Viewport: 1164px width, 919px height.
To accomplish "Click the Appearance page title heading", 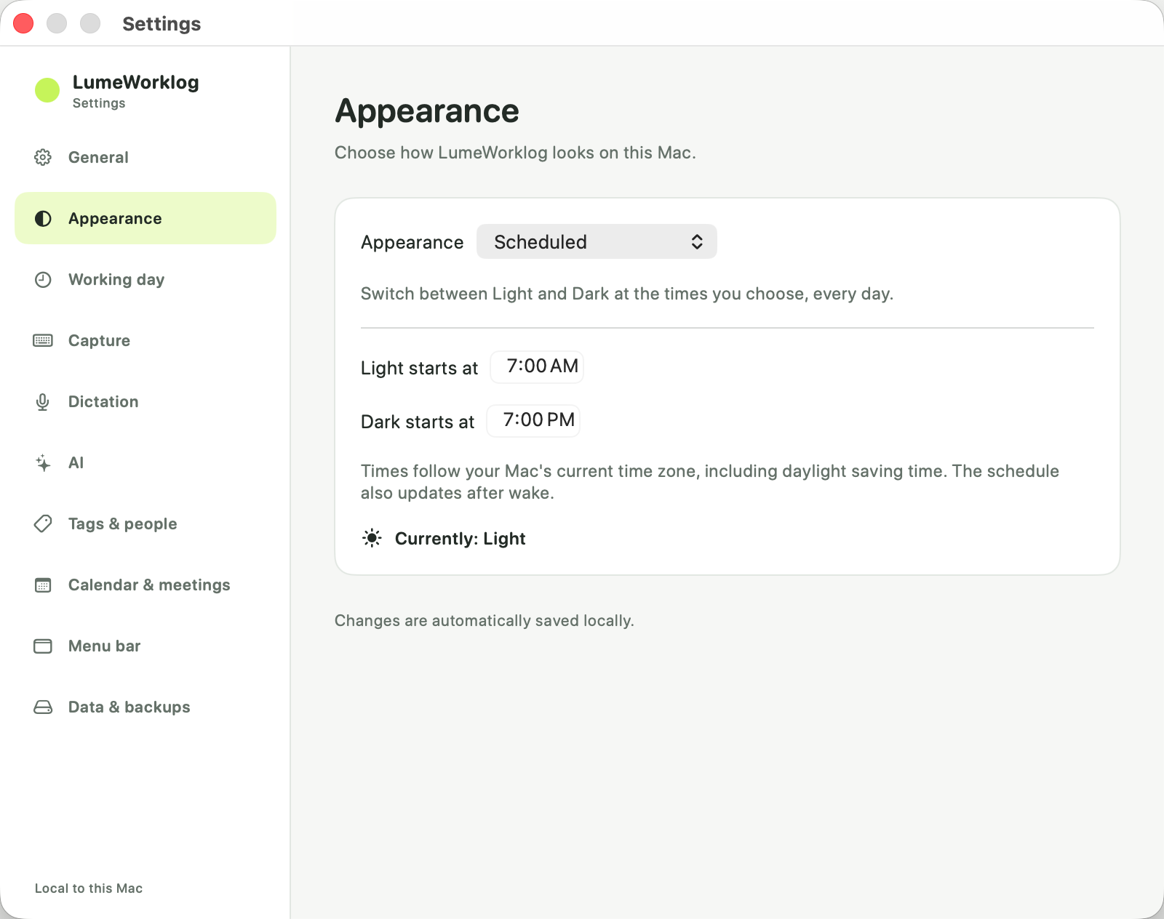I will [x=427, y=111].
